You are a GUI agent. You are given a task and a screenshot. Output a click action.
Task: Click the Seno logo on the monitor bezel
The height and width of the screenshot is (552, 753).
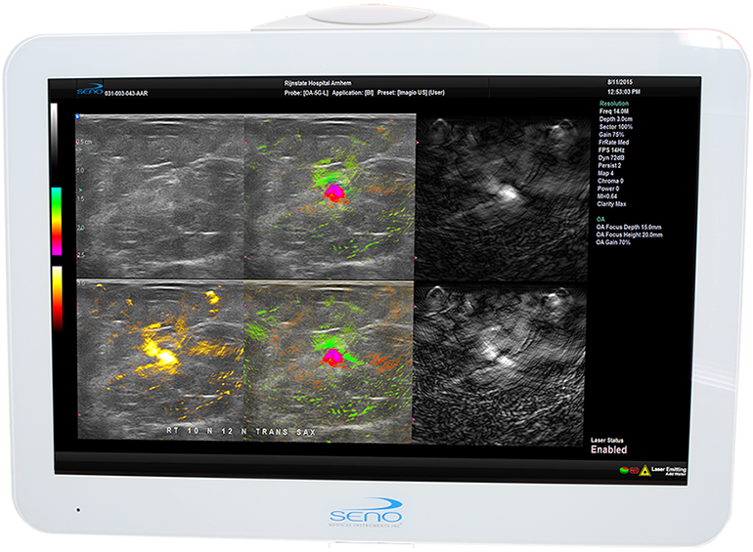click(376, 515)
